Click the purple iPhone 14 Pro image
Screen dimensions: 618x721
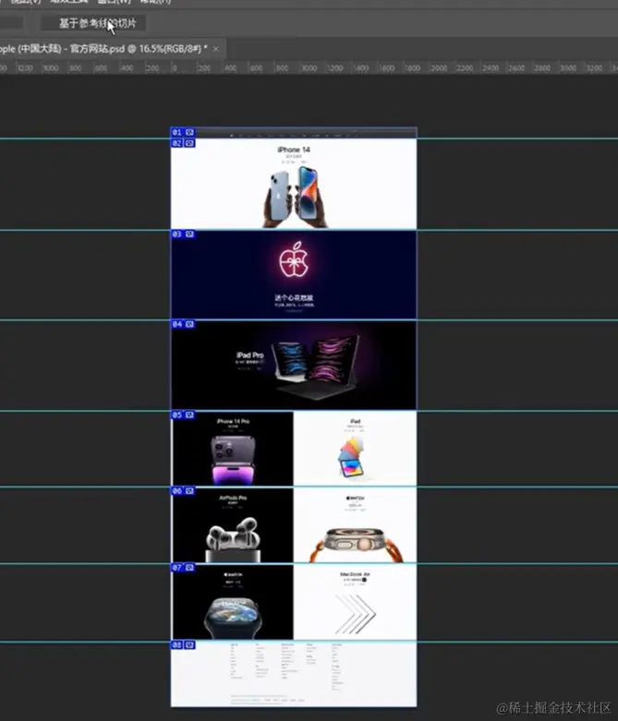(x=233, y=460)
